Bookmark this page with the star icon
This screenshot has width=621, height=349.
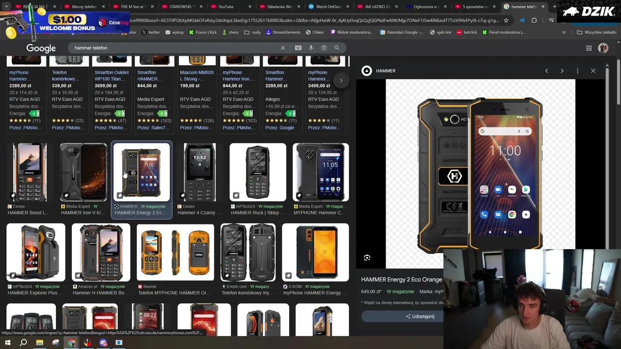coord(506,20)
